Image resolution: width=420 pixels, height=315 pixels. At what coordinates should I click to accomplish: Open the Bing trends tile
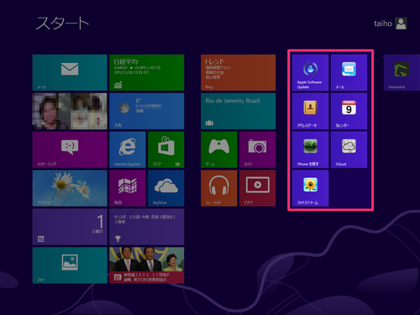pos(239,72)
